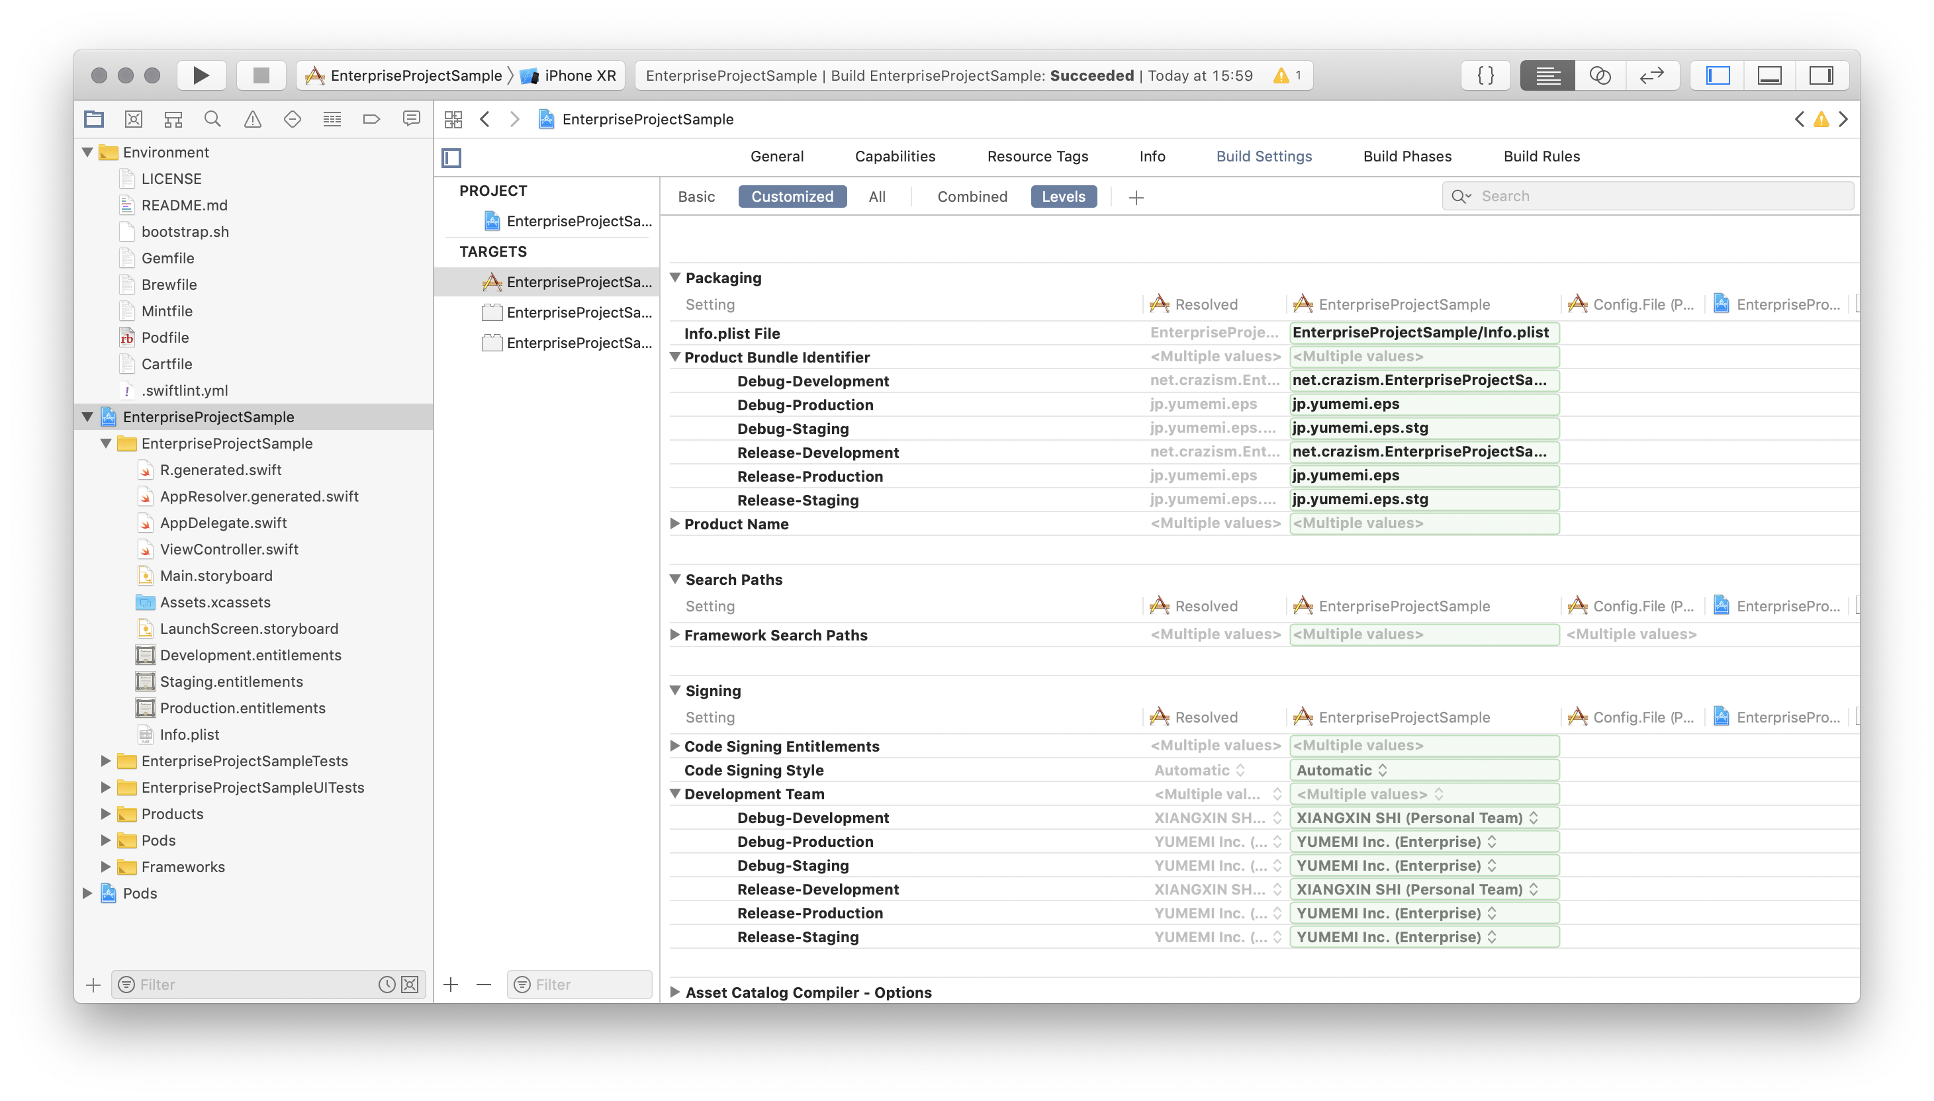Select the Standard editor icon
Screen dimensions: 1934x1101
click(1547, 75)
